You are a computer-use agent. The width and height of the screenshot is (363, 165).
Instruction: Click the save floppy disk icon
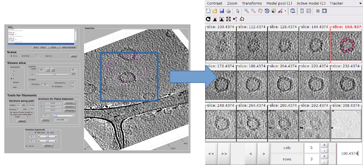pyautogui.click(x=222, y=11)
